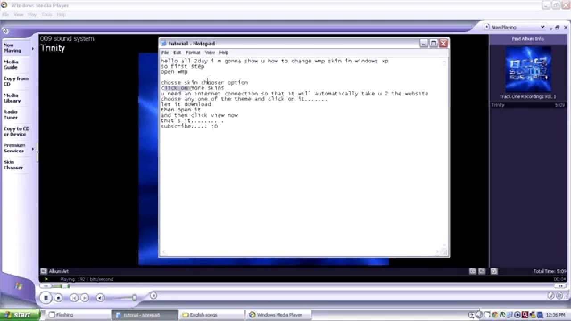Open Media Guide
Image resolution: width=571 pixels, height=321 pixels.
[11, 65]
